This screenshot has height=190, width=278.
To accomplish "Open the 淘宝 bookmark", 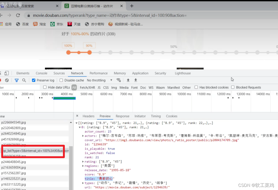I will [39, 24].
